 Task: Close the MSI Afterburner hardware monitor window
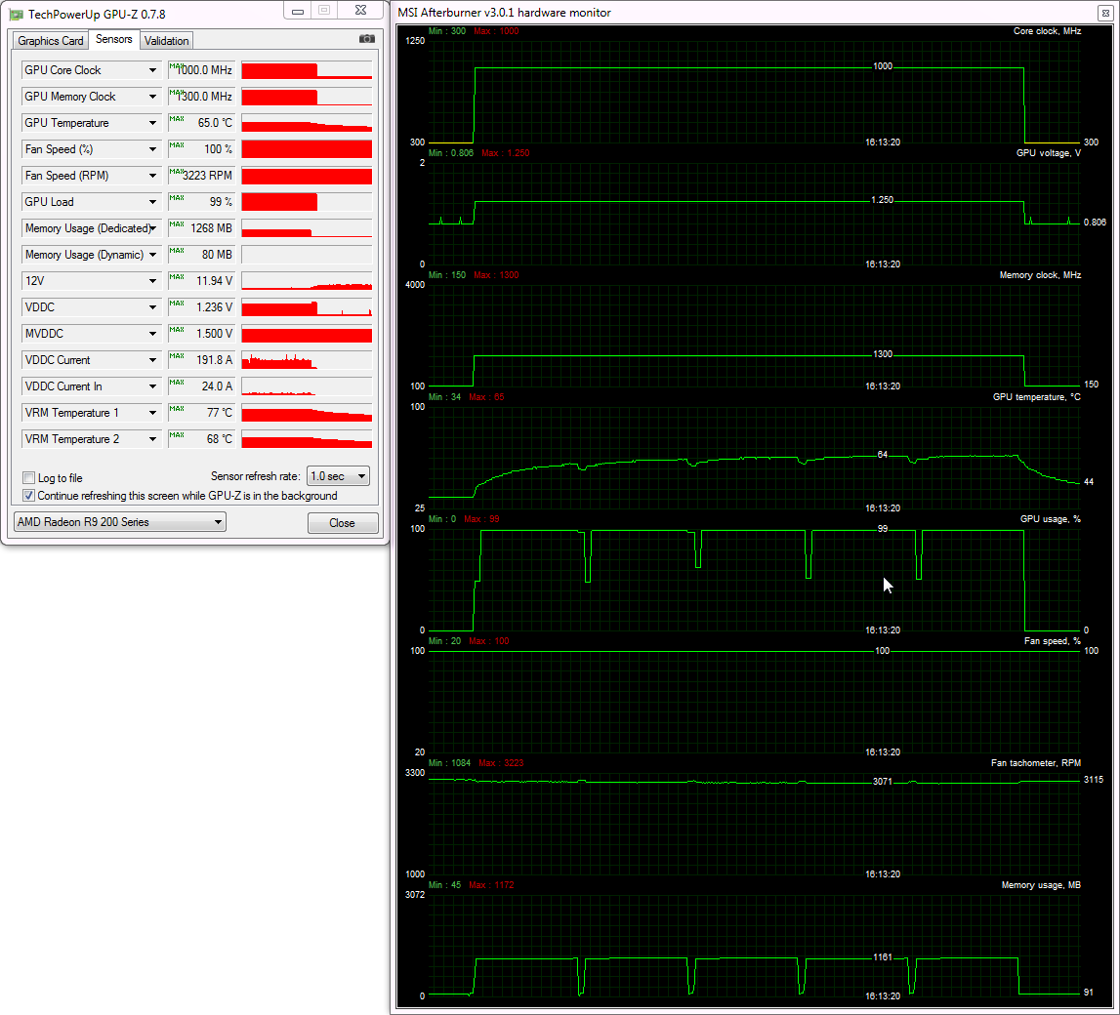tap(1104, 13)
